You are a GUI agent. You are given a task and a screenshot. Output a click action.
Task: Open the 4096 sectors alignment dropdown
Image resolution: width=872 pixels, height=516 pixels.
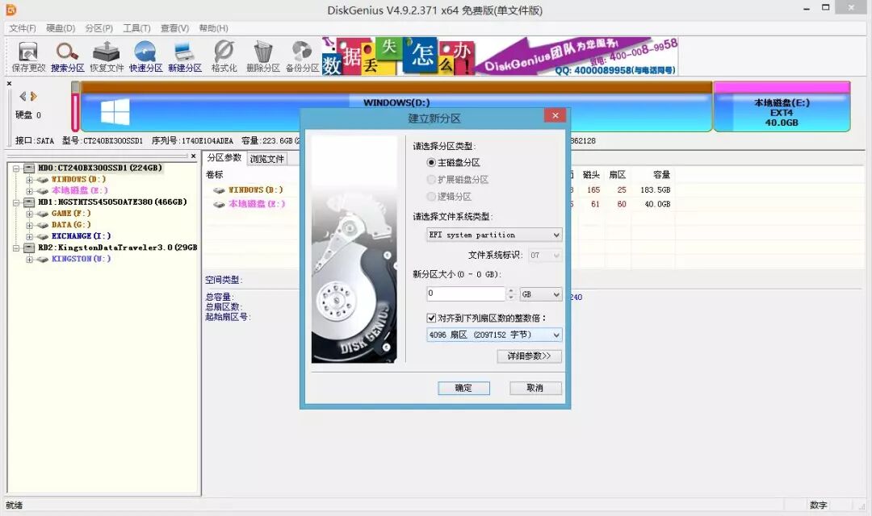click(494, 335)
